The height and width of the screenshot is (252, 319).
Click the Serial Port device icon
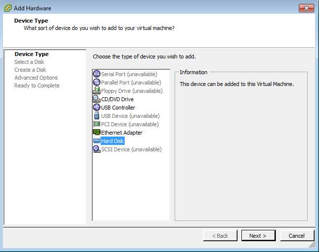pyautogui.click(x=97, y=74)
